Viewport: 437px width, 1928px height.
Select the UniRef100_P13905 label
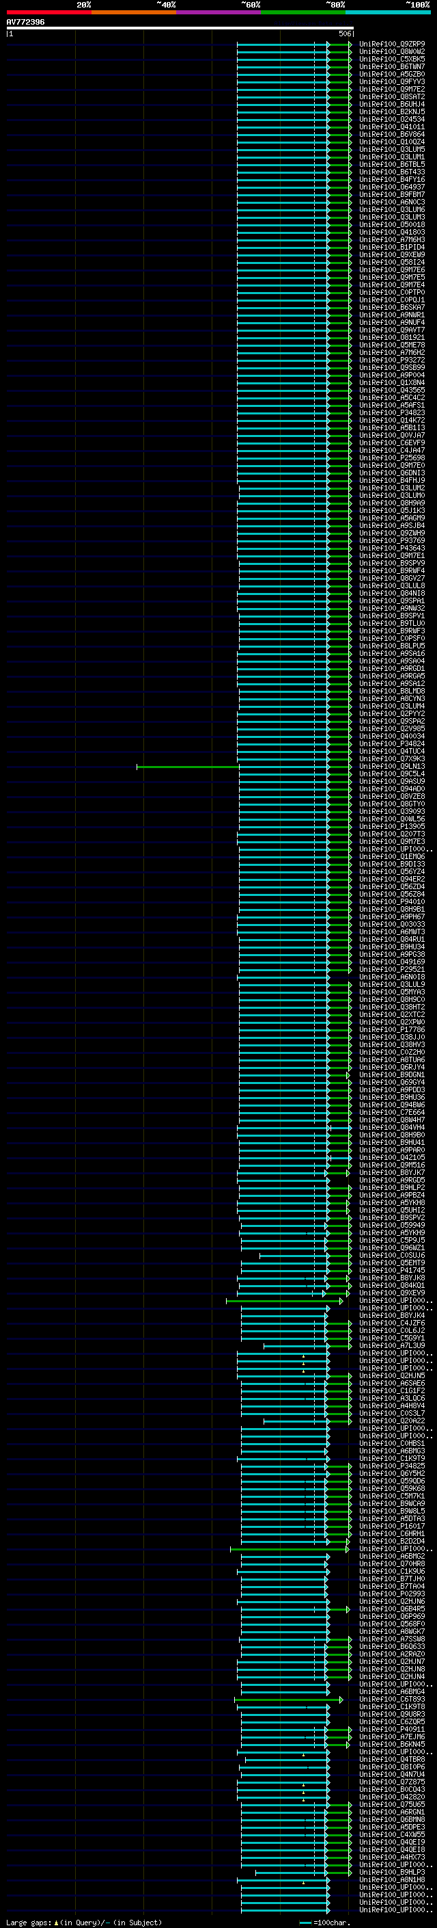[x=392, y=826]
